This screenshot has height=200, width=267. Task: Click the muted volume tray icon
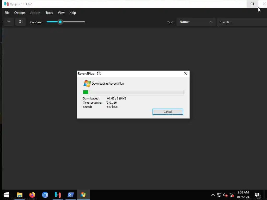(x=226, y=195)
